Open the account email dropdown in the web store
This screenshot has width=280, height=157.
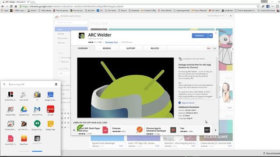coord(217,16)
